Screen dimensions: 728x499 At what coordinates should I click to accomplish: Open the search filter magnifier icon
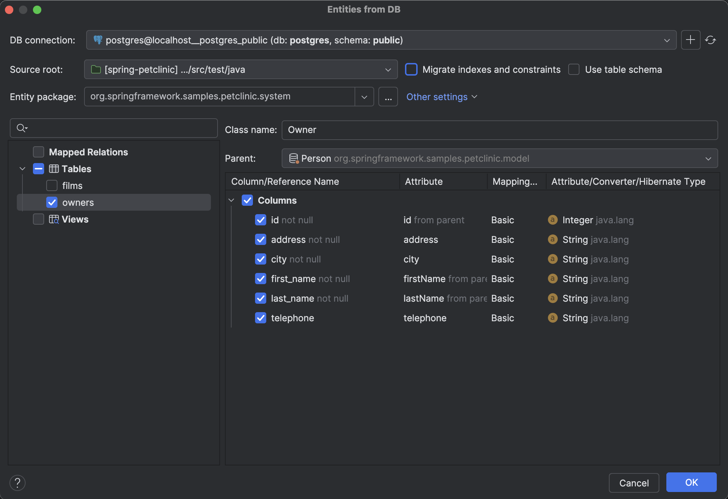pos(22,128)
